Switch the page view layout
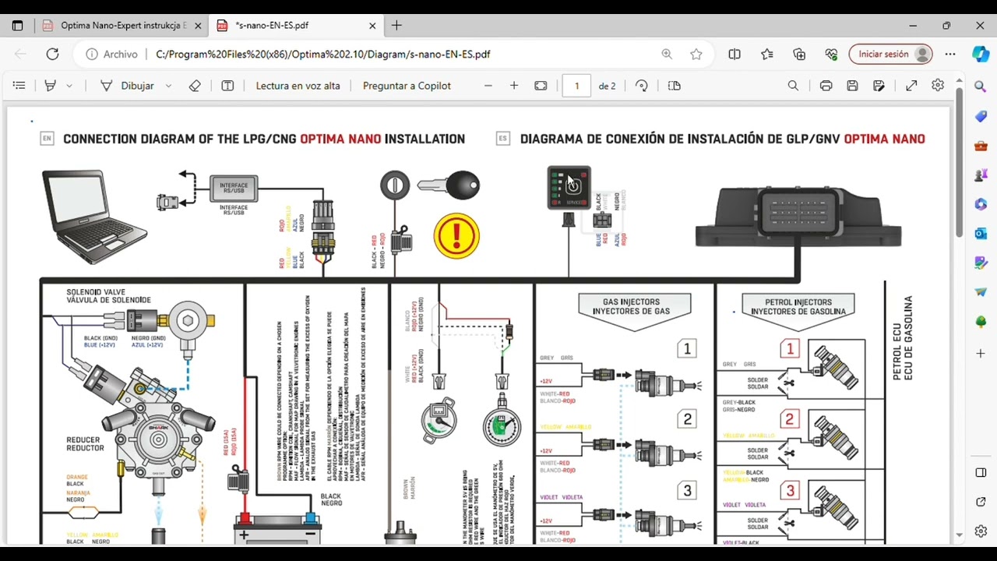Screen dimensions: 997x561 click(675, 86)
